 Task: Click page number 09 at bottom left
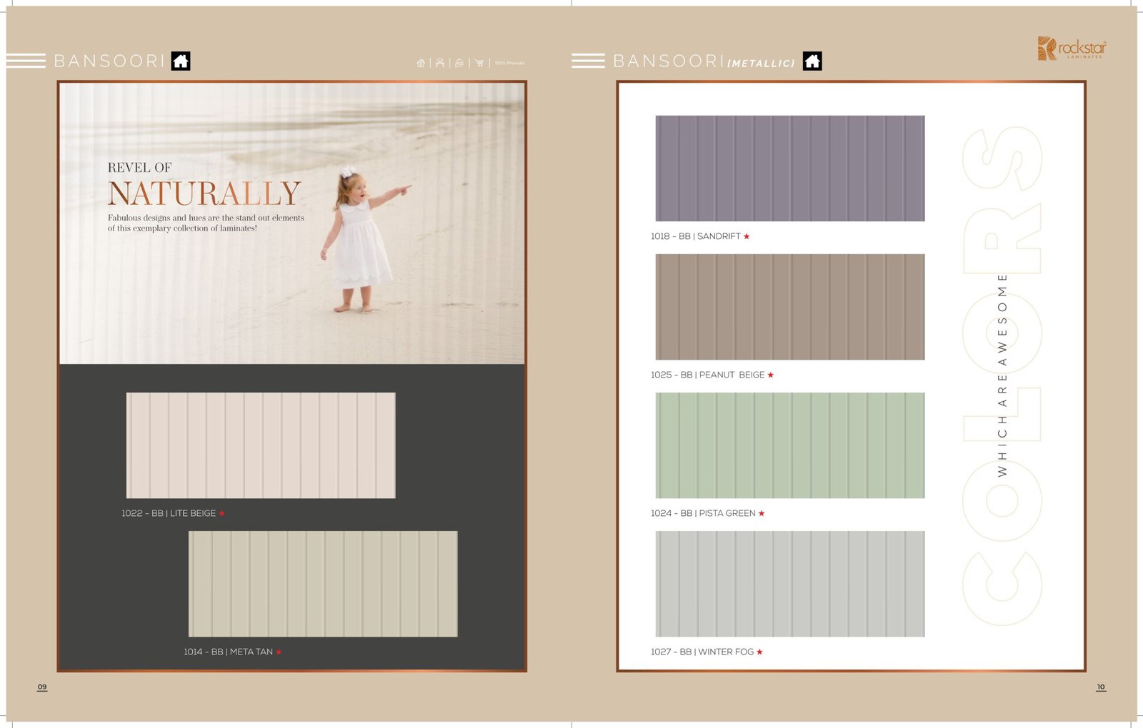pyautogui.click(x=42, y=687)
